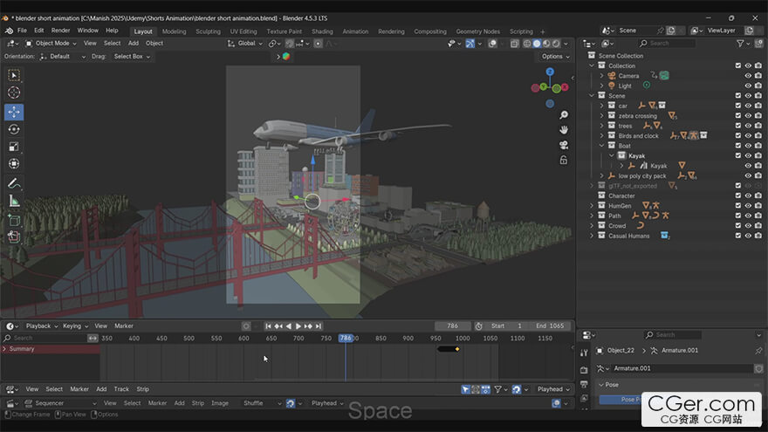Toggle visibility of the trees collection
This screenshot has width=768, height=432.
748,126
